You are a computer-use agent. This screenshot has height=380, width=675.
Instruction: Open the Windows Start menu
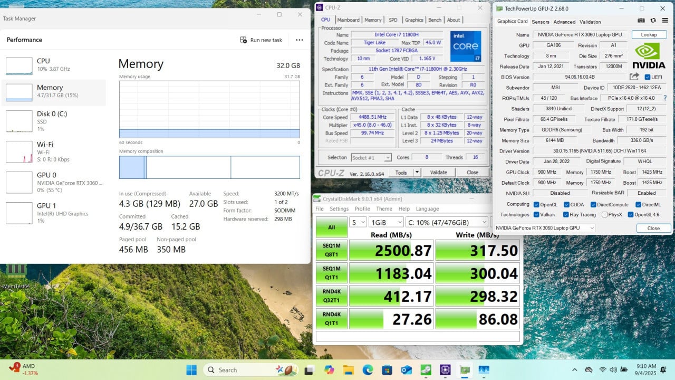191,370
